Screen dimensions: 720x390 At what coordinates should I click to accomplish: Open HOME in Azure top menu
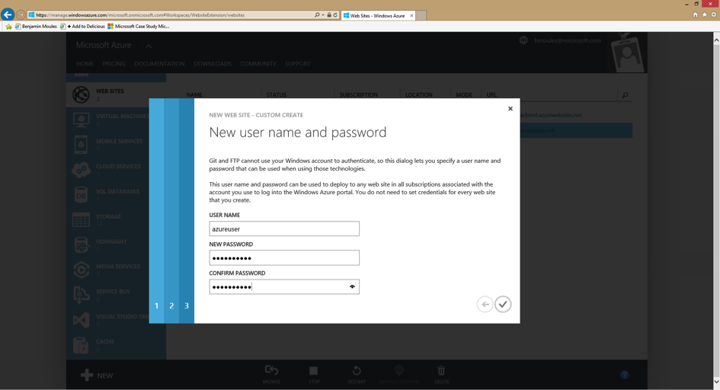pos(85,64)
